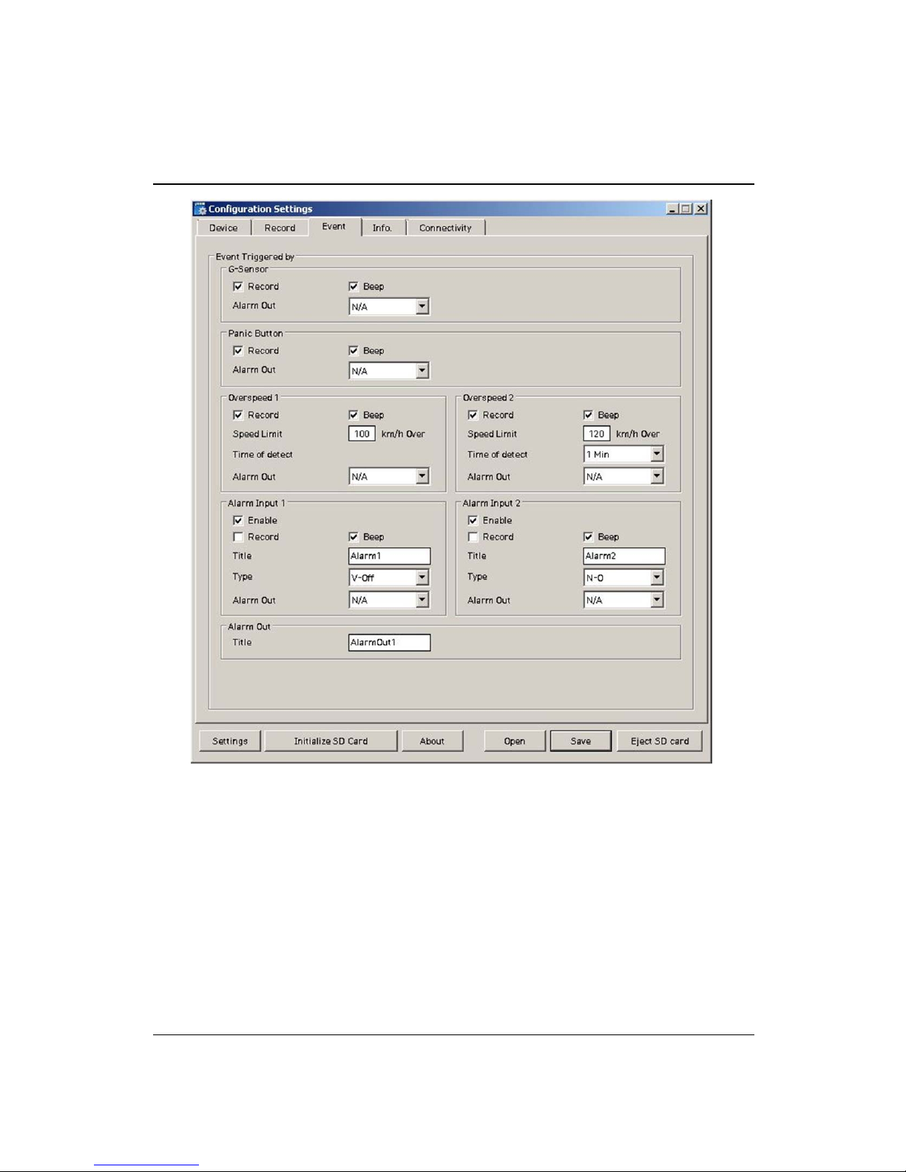Click Alarm Input 1 Title field
Image resolution: width=906 pixels, height=1172 pixels.
[389, 556]
